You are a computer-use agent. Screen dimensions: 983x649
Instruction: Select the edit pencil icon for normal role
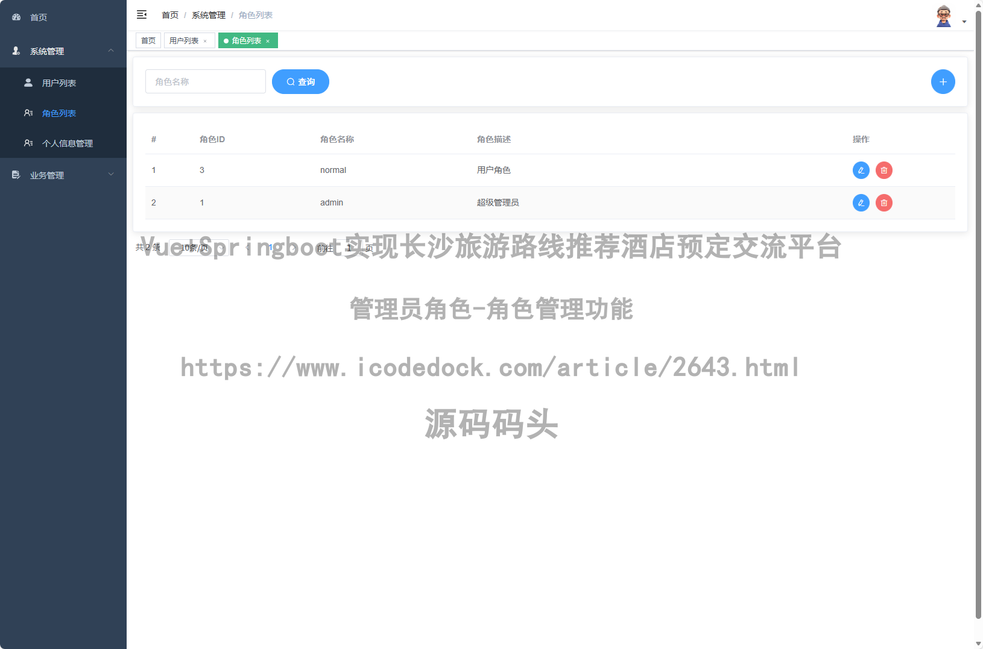861,170
